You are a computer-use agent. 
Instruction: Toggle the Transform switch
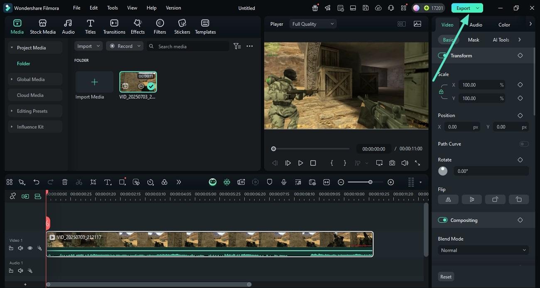[x=443, y=55]
